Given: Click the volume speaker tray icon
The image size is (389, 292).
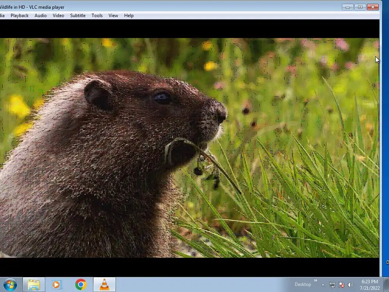Looking at the screenshot, I should [x=351, y=285].
